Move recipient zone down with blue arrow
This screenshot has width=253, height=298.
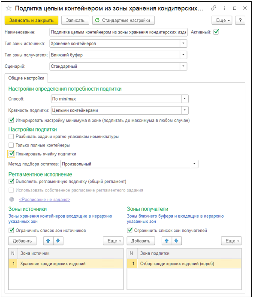click(177, 241)
